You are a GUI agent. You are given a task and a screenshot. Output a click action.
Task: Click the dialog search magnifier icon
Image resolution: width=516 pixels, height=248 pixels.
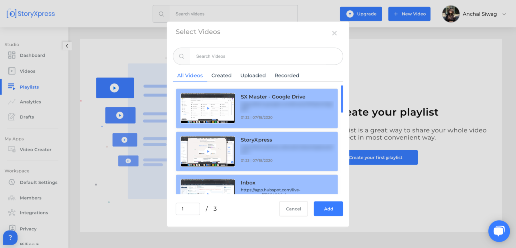click(181, 56)
